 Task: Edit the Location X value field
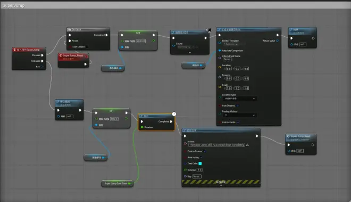(x=229, y=69)
